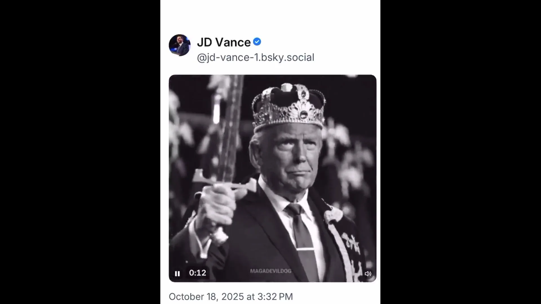
Task: Pause the playing video
Action: pos(177,274)
